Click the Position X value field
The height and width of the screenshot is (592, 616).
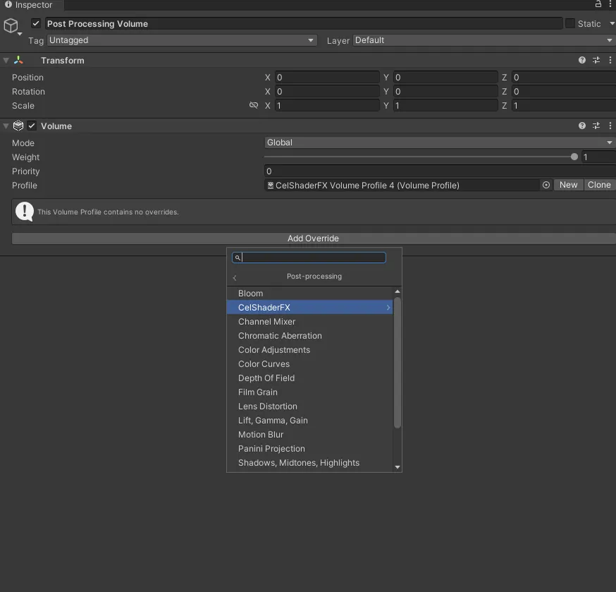point(327,78)
